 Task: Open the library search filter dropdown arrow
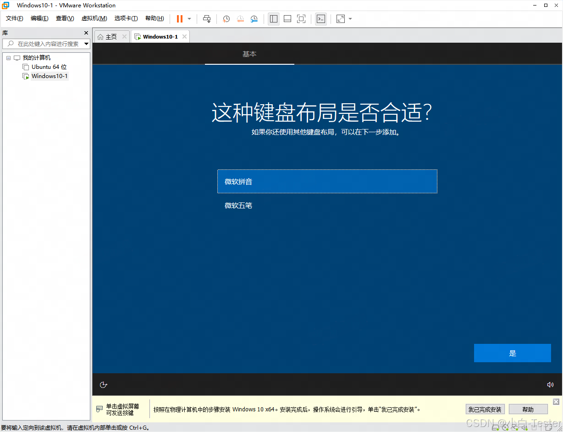pos(87,44)
